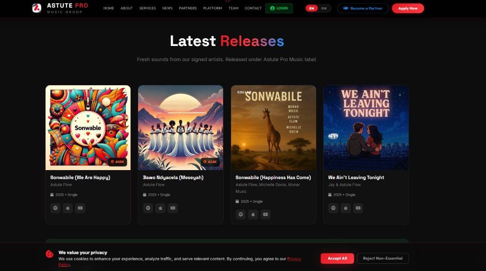This screenshot has width=486, height=271.
Task: Accept all cookies
Action: [x=337, y=258]
